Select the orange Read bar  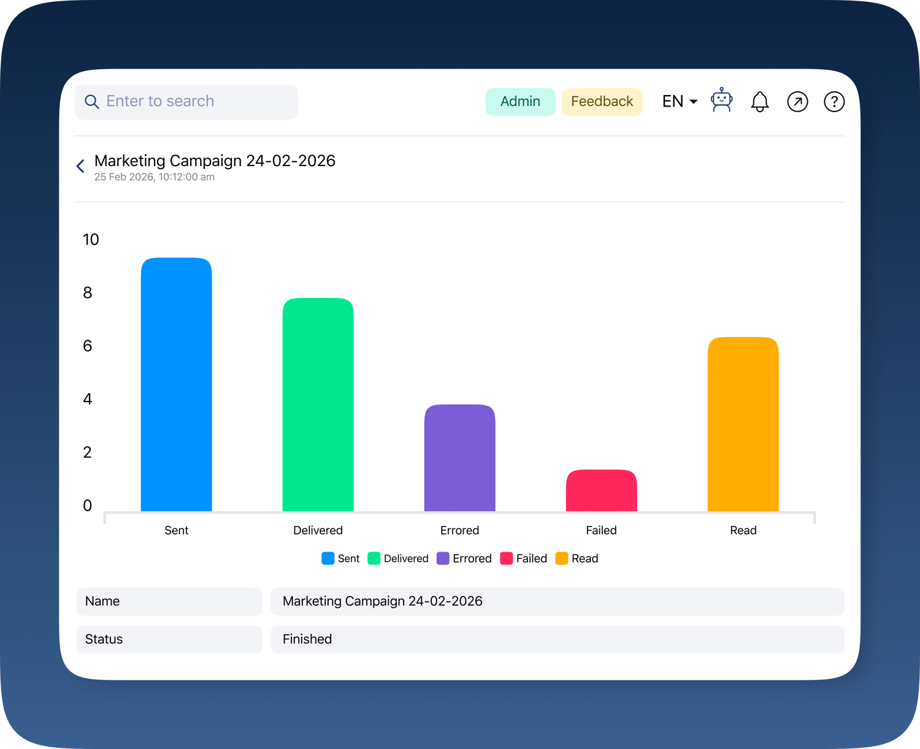743,424
